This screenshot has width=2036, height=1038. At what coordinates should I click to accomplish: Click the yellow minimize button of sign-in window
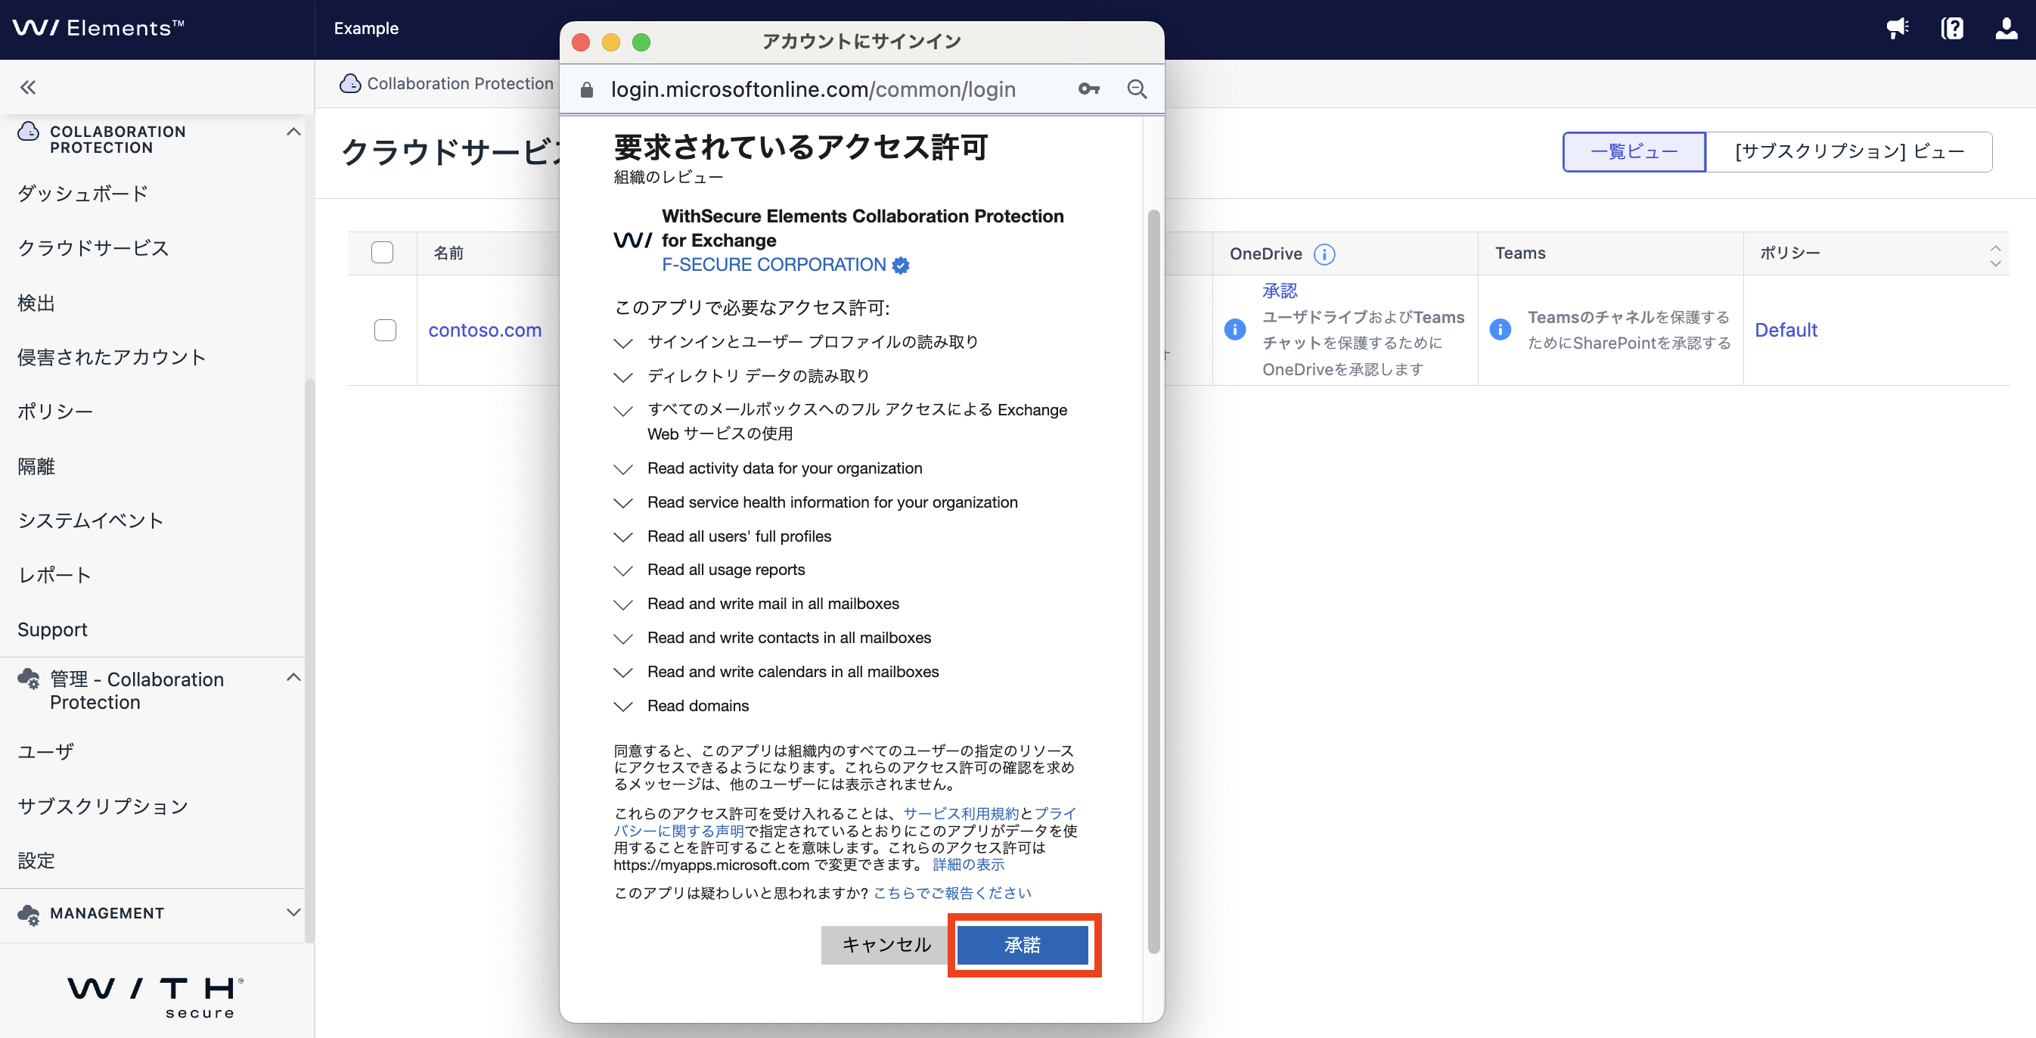click(x=611, y=42)
